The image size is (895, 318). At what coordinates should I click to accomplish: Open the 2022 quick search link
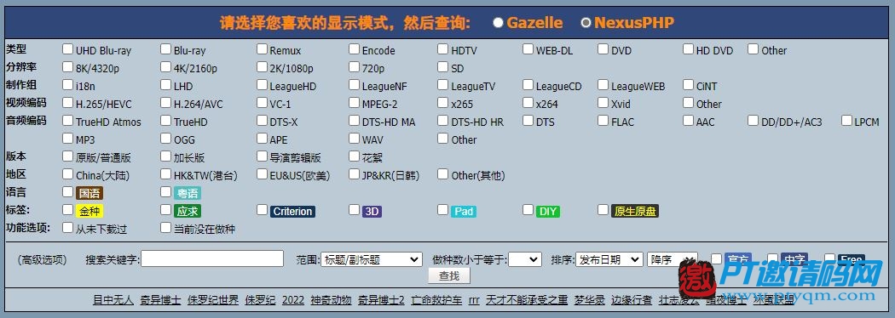tap(293, 300)
